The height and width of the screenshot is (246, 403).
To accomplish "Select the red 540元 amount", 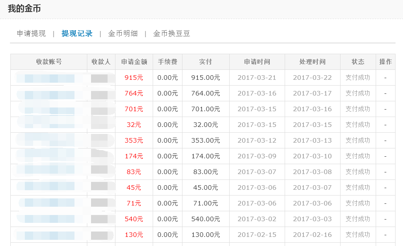I will 134,219.
